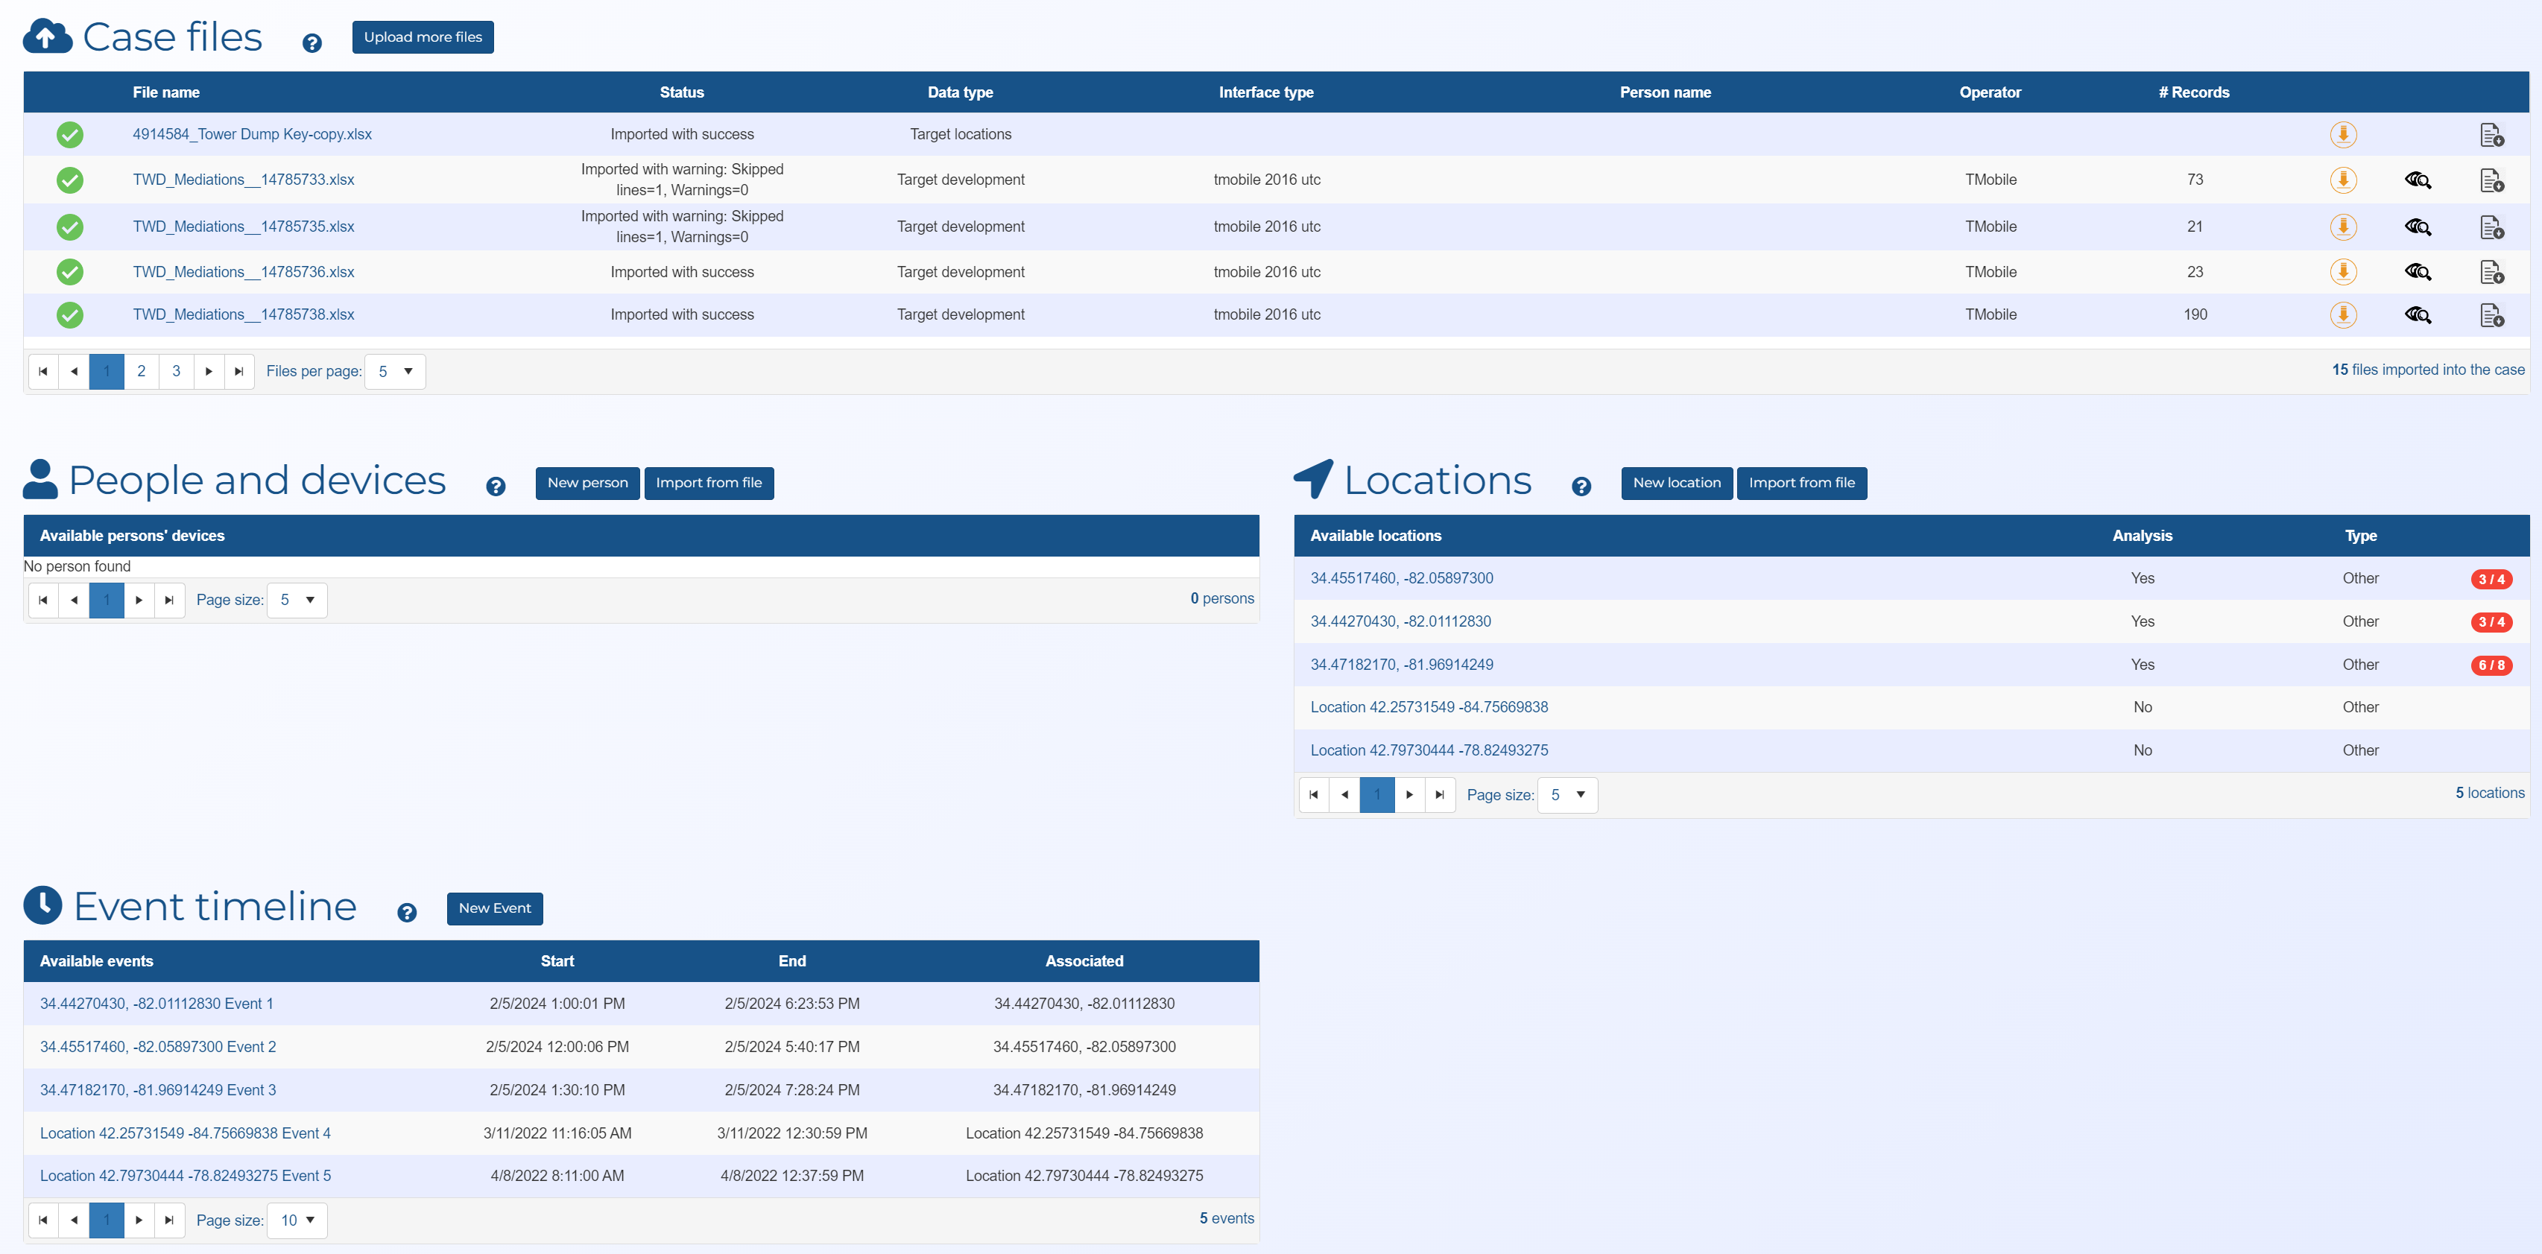Image resolution: width=2542 pixels, height=1254 pixels.
Task: Click download icon for TWD_Mediations__14785738.xlsx
Action: pyautogui.click(x=2343, y=314)
